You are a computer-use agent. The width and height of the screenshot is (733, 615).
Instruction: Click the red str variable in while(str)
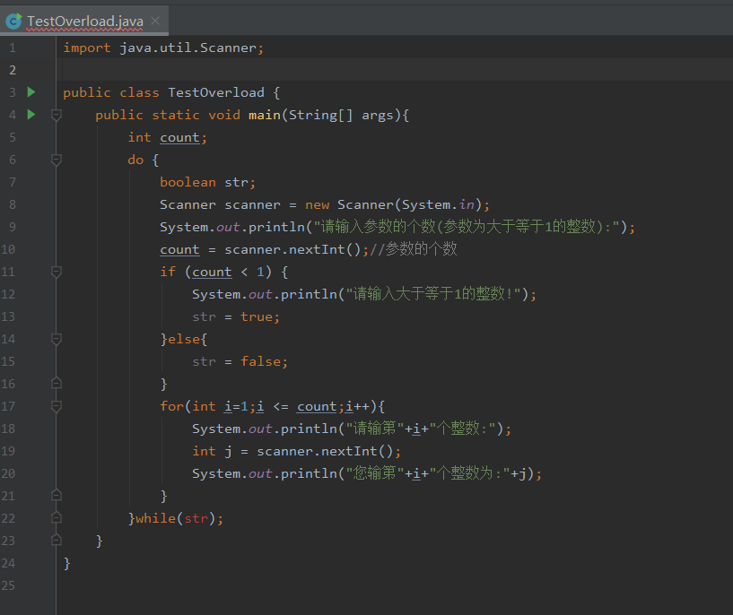196,518
